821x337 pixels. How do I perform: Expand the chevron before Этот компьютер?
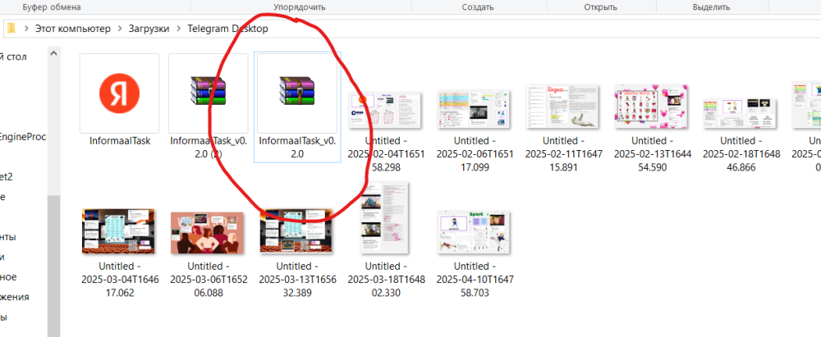pos(25,29)
